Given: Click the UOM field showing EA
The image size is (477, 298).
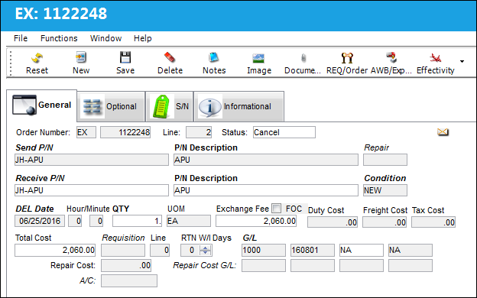Looking at the screenshot, I should coord(189,221).
